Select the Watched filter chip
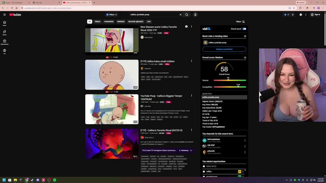 click(121, 22)
